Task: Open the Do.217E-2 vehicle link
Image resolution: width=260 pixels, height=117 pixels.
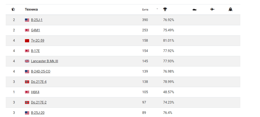Action: (x=39, y=102)
